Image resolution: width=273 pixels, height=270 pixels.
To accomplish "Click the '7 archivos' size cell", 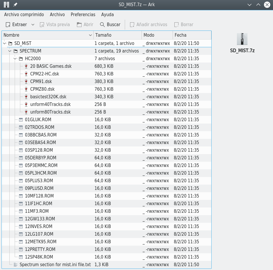I will point(105,59).
